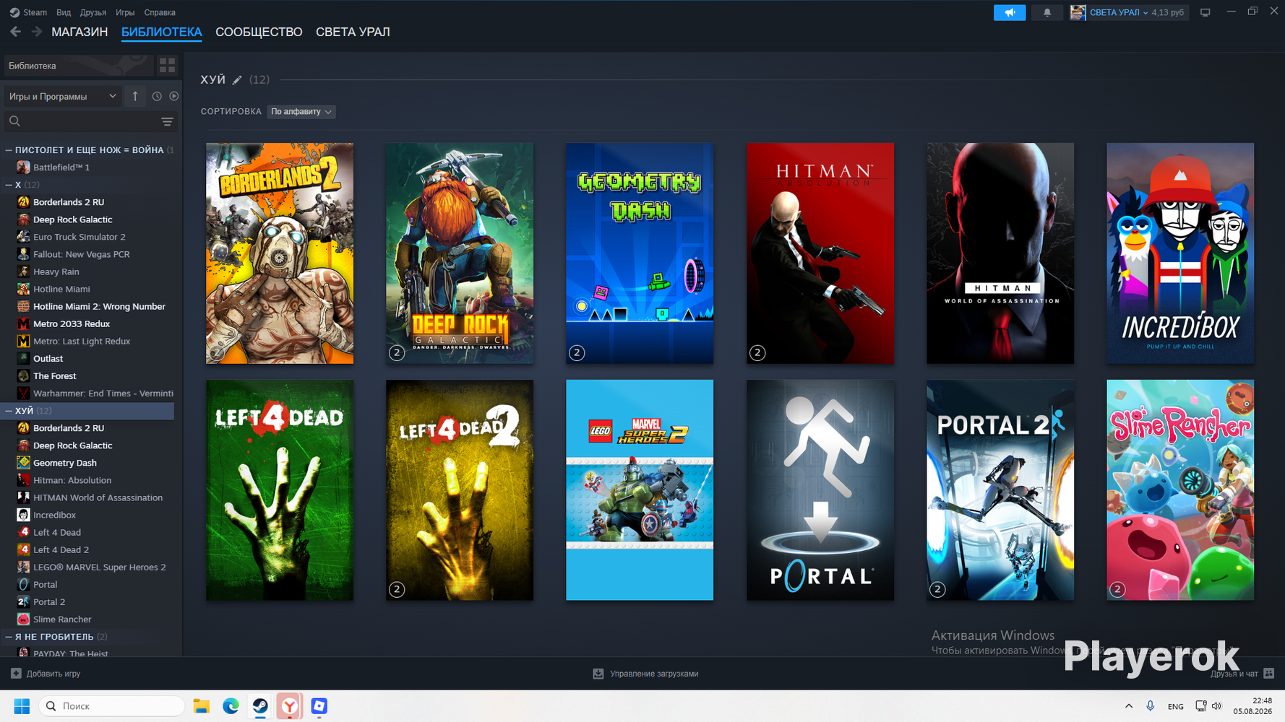Select the Geometry Dash cover
Screen dimensions: 1285x722
[640, 253]
